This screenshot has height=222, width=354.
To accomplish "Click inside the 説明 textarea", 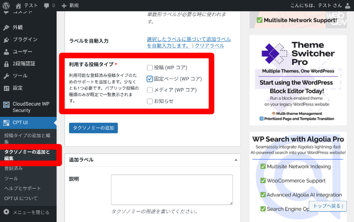I will (x=172, y=190).
